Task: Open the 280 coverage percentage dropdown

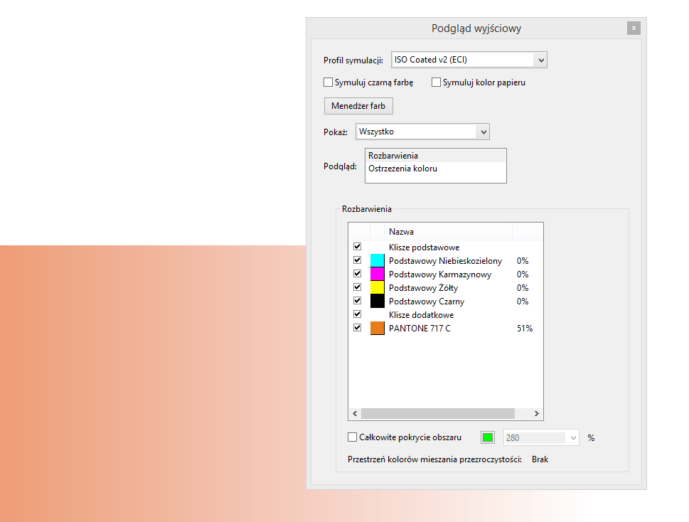Action: point(573,438)
